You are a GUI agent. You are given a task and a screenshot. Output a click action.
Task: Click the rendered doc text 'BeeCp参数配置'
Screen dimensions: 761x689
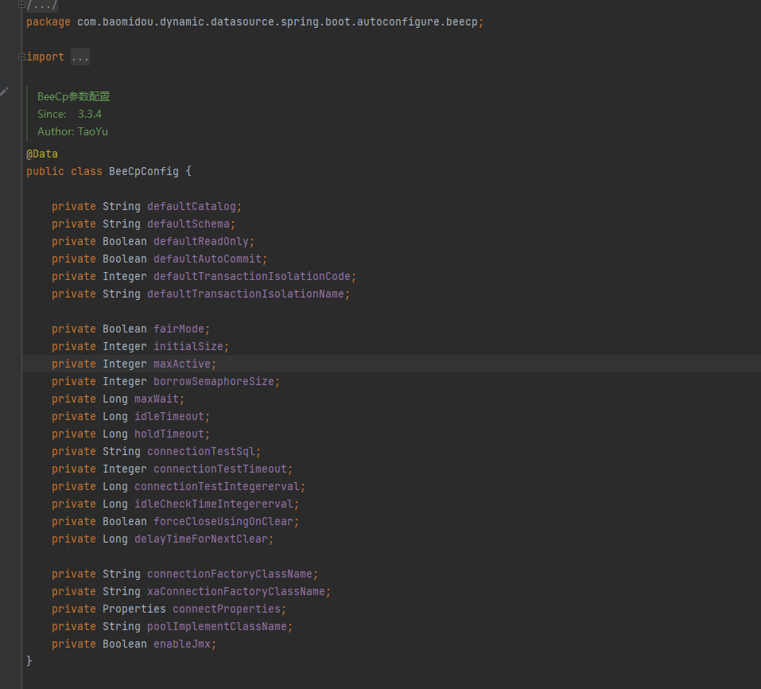(74, 96)
